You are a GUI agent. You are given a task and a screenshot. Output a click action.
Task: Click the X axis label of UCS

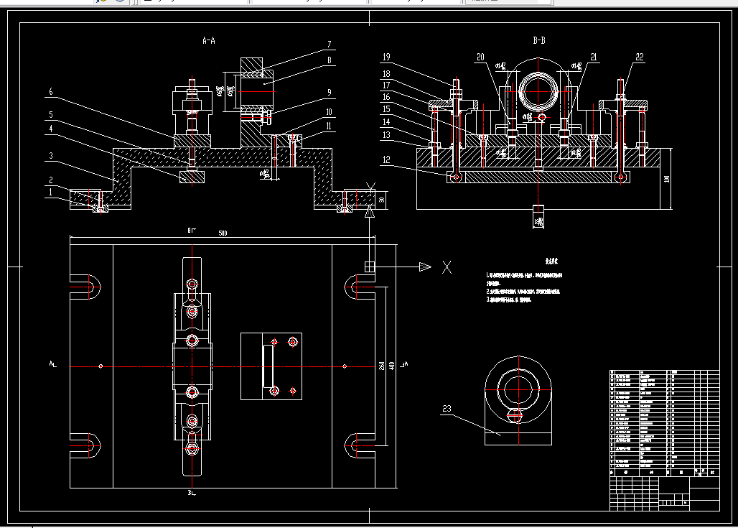447,267
